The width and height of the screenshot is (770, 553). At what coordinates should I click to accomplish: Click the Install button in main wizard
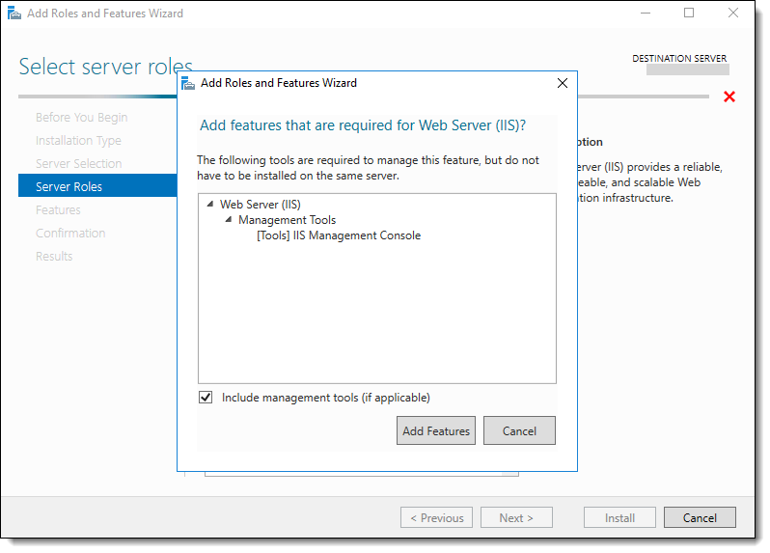[x=619, y=517]
